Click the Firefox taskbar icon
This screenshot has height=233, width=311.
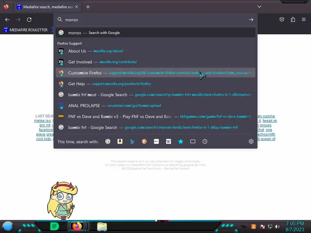(77, 226)
